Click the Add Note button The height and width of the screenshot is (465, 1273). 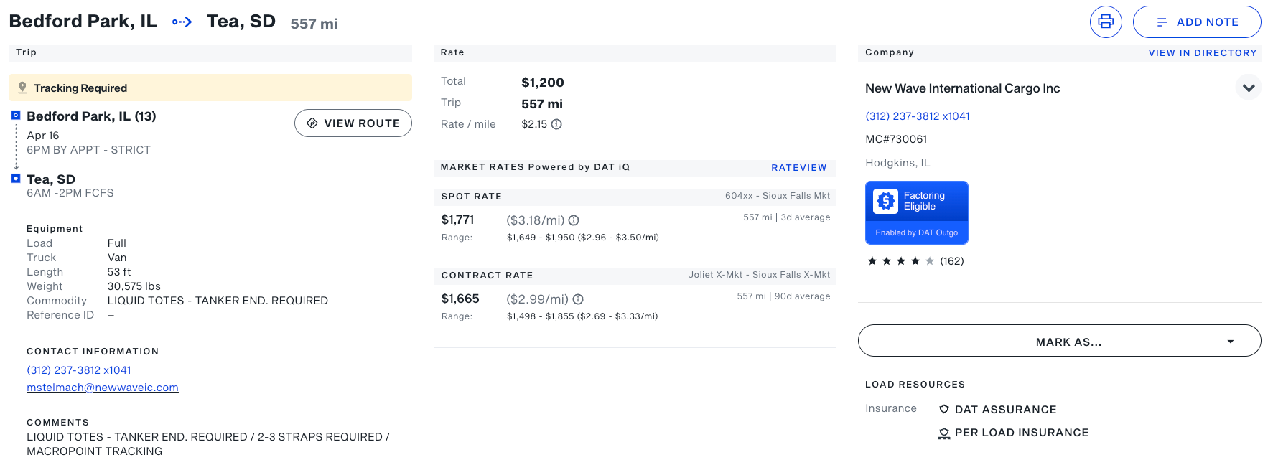(x=1197, y=22)
